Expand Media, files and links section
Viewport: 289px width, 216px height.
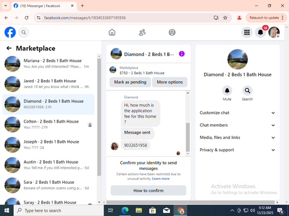click(237, 138)
